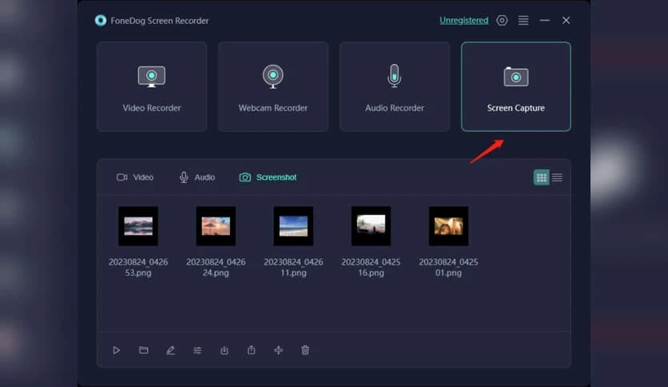Select thumbnail 20230824_042501.png
Screen dimensions: 668x387
pos(448,226)
